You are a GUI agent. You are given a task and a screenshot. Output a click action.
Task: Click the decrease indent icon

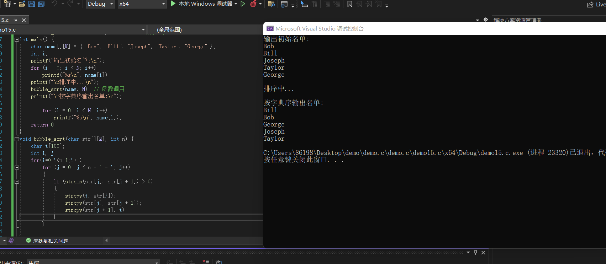coord(327,4)
